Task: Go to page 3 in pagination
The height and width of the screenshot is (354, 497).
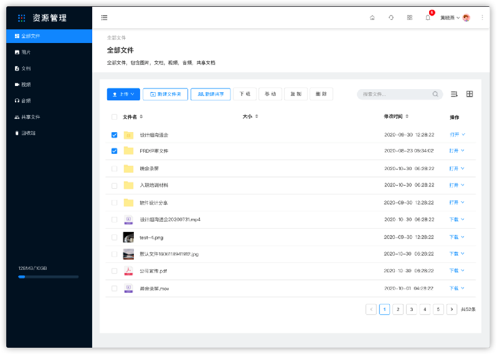Action: coord(412,309)
